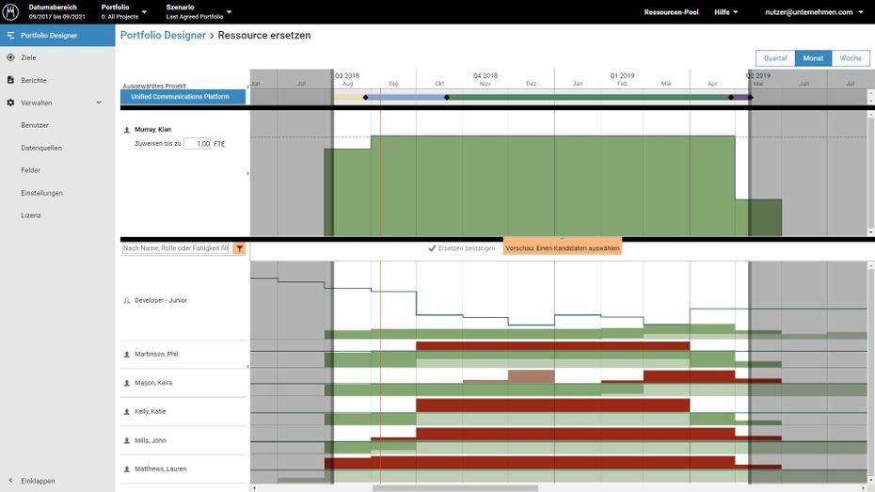875x492 pixels.
Task: Click the Developer - Junior role icon
Action: pyautogui.click(x=127, y=301)
